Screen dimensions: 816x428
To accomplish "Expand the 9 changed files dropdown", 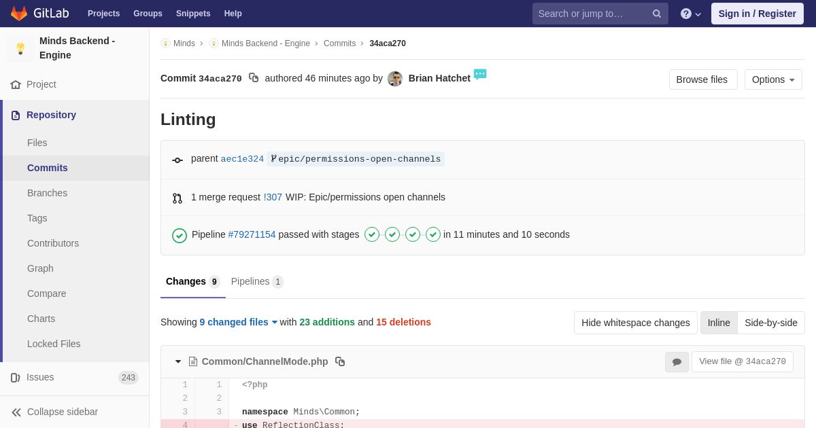I will [239, 322].
